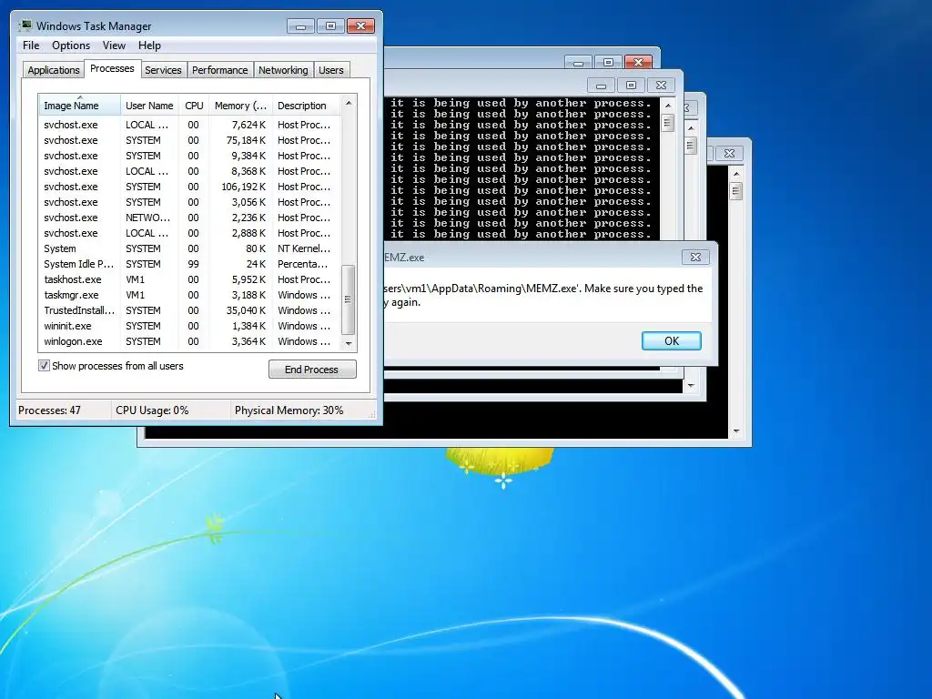Select the taskmgr.exe process row

[x=189, y=295]
